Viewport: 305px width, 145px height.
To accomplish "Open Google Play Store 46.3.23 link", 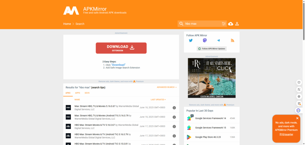I will click(208, 137).
